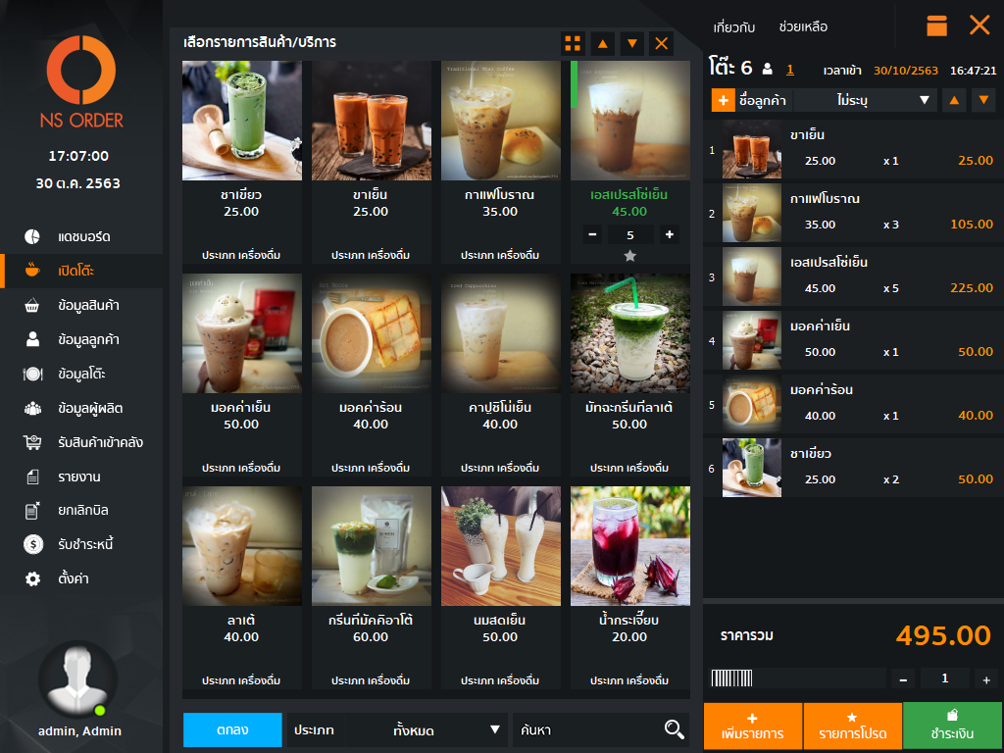Select the นมสดเย็น product card
This screenshot has width=1004, height=753.
coord(501,587)
